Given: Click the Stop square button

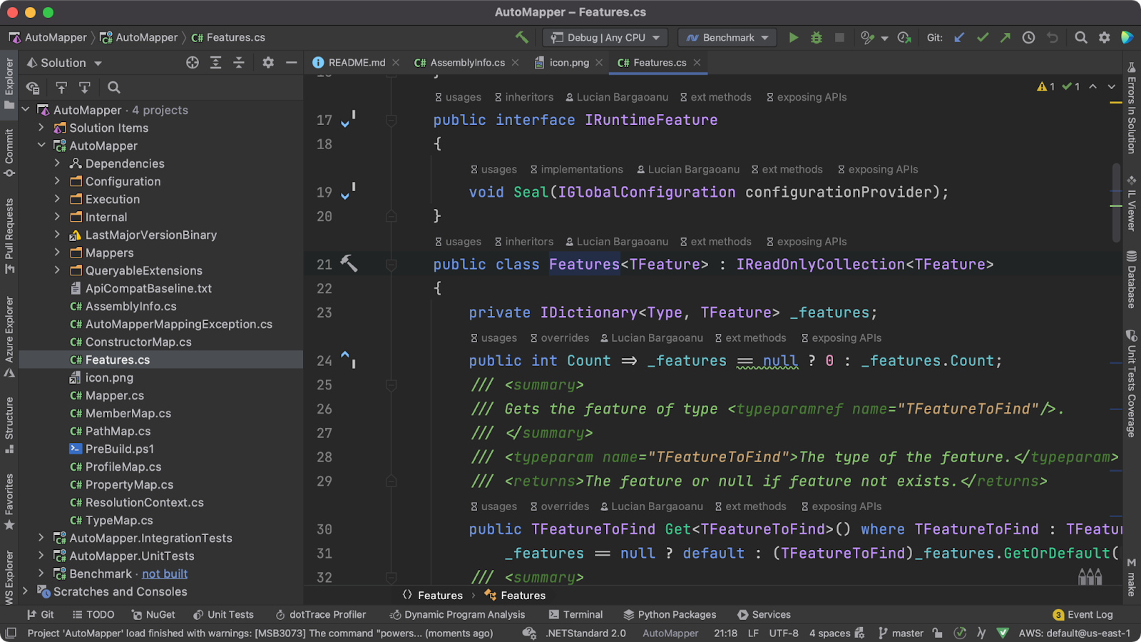Looking at the screenshot, I should tap(839, 37).
